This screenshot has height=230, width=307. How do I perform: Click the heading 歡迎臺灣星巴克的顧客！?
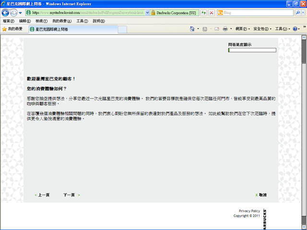tap(51, 79)
